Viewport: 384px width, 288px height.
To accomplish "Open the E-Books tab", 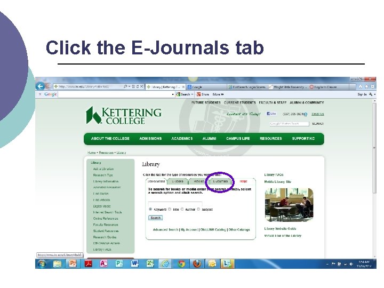I will click(x=177, y=181).
